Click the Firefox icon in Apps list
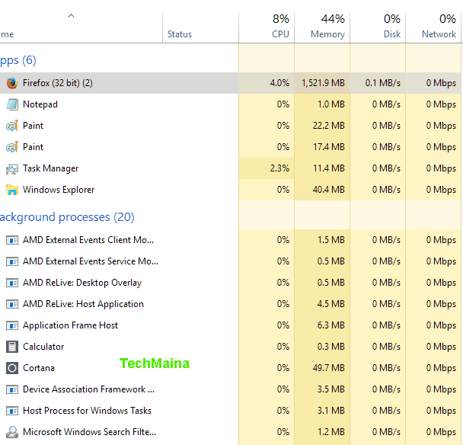Screen dimensions: 463x445 (x=12, y=83)
